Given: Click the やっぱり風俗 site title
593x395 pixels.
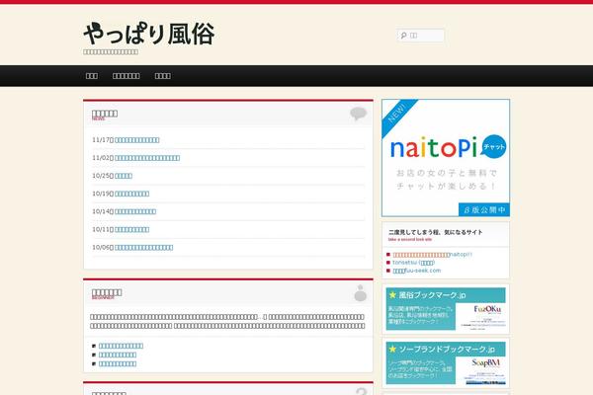Looking at the screenshot, I should [x=148, y=33].
